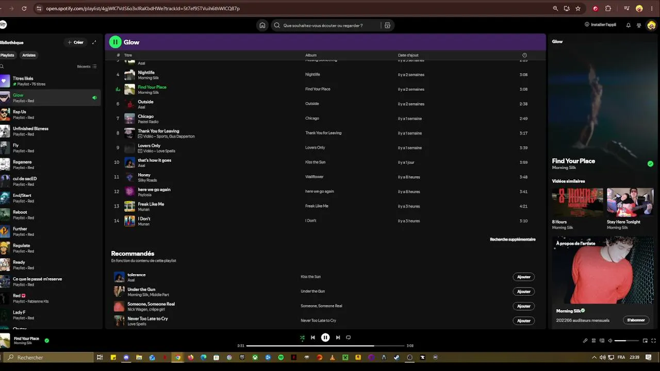Open the Rap Us playlist
The height and width of the screenshot is (371, 660).
[x=49, y=114]
